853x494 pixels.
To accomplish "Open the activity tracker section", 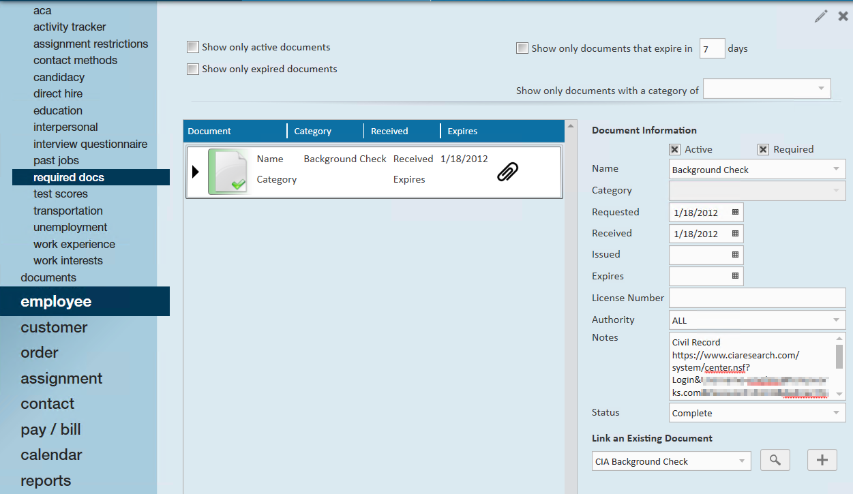I will point(70,27).
